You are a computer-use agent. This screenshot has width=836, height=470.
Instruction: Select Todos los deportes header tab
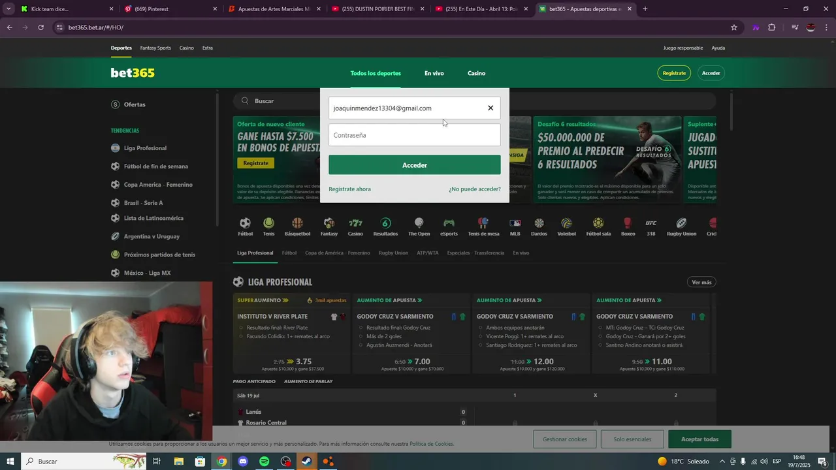click(x=376, y=73)
